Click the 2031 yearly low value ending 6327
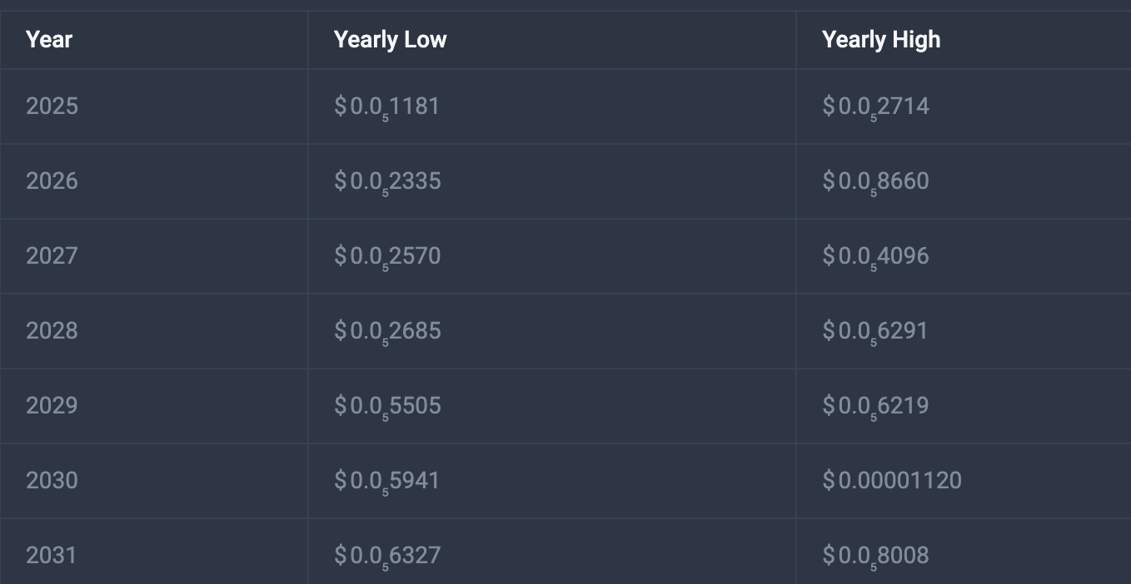The width and height of the screenshot is (1131, 584). (387, 557)
